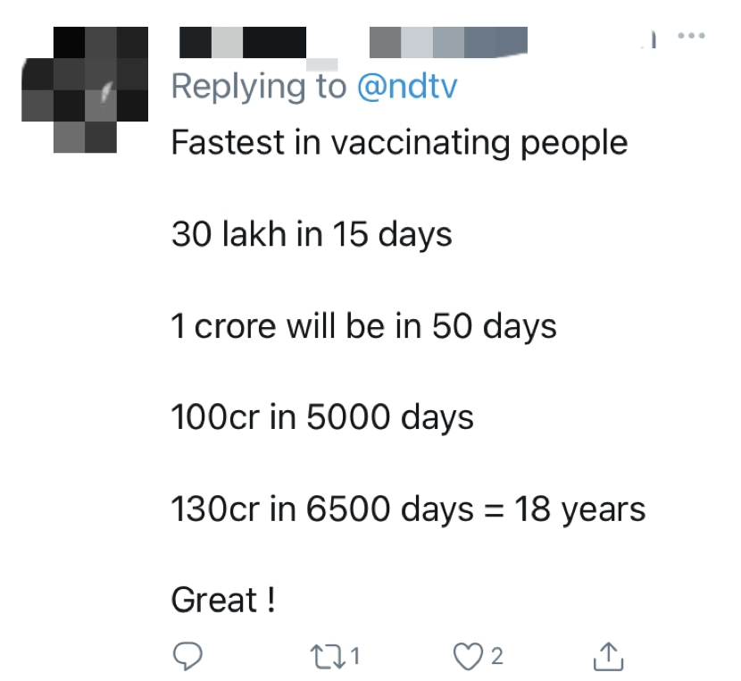Click the partially hidden timestamp beside the dots
The height and width of the screenshot is (681, 741).
pos(653,38)
